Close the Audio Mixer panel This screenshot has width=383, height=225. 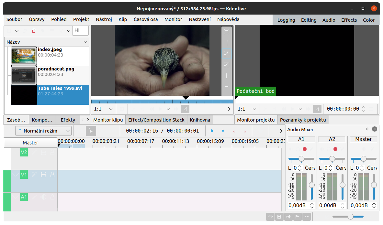(374, 129)
